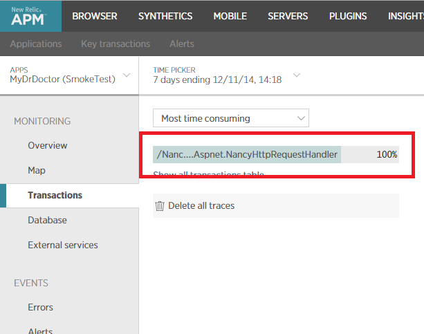Open Overview in the Monitoring sidebar
The image size is (424, 334).
point(48,145)
